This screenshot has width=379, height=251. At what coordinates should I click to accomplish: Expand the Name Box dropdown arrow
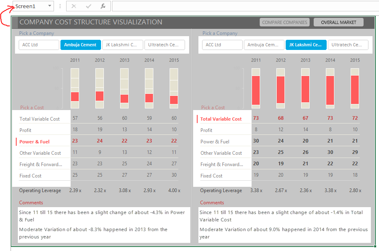click(x=50, y=6)
